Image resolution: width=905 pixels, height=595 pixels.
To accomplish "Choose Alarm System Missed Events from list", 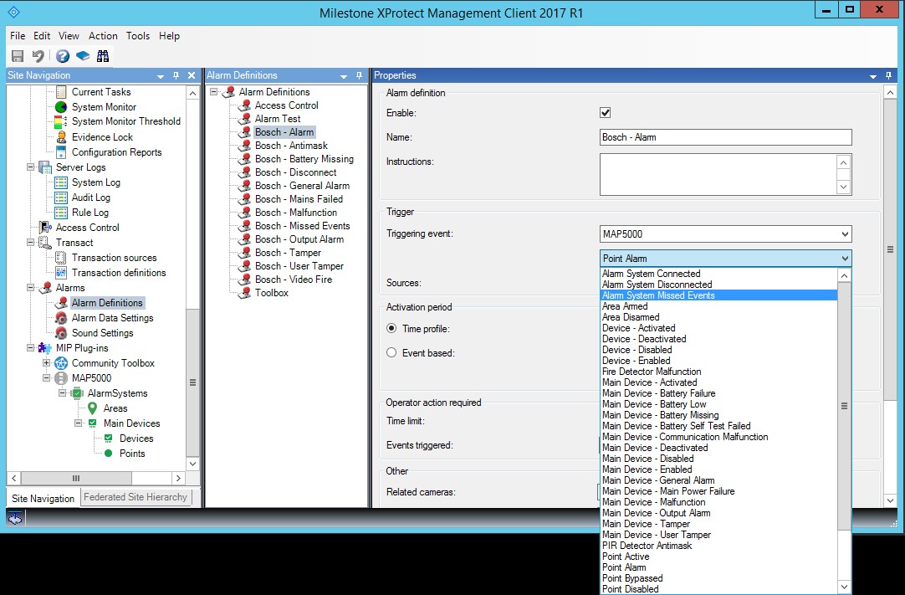I will pos(658,295).
